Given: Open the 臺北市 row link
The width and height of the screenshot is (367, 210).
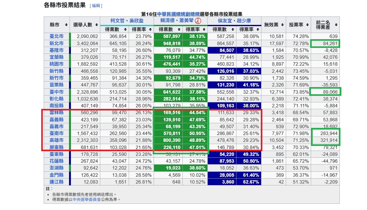Looking at the screenshot, I should click(57, 36).
